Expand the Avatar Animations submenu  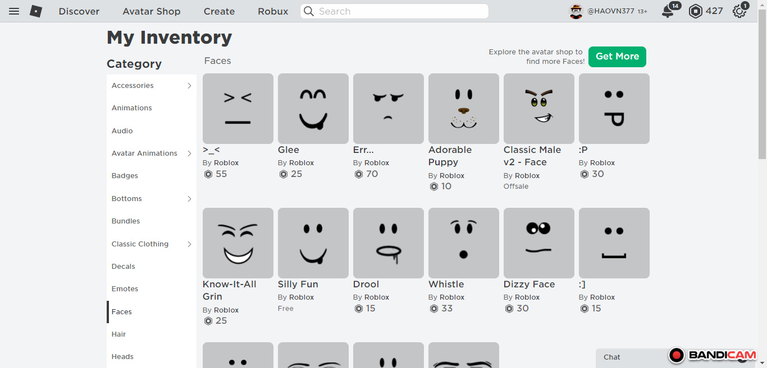189,153
